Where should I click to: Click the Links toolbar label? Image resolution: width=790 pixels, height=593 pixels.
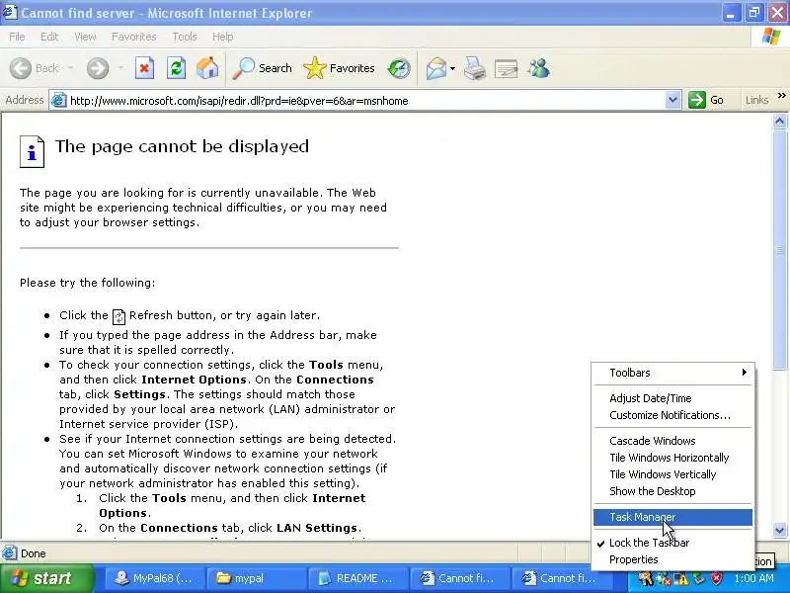756,100
